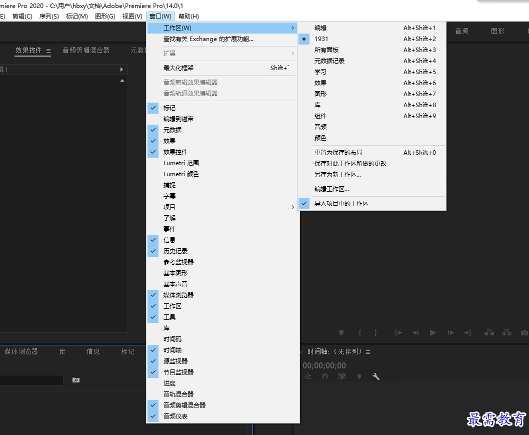
Task: Click 另存为新工作区...
Action: (x=372, y=174)
